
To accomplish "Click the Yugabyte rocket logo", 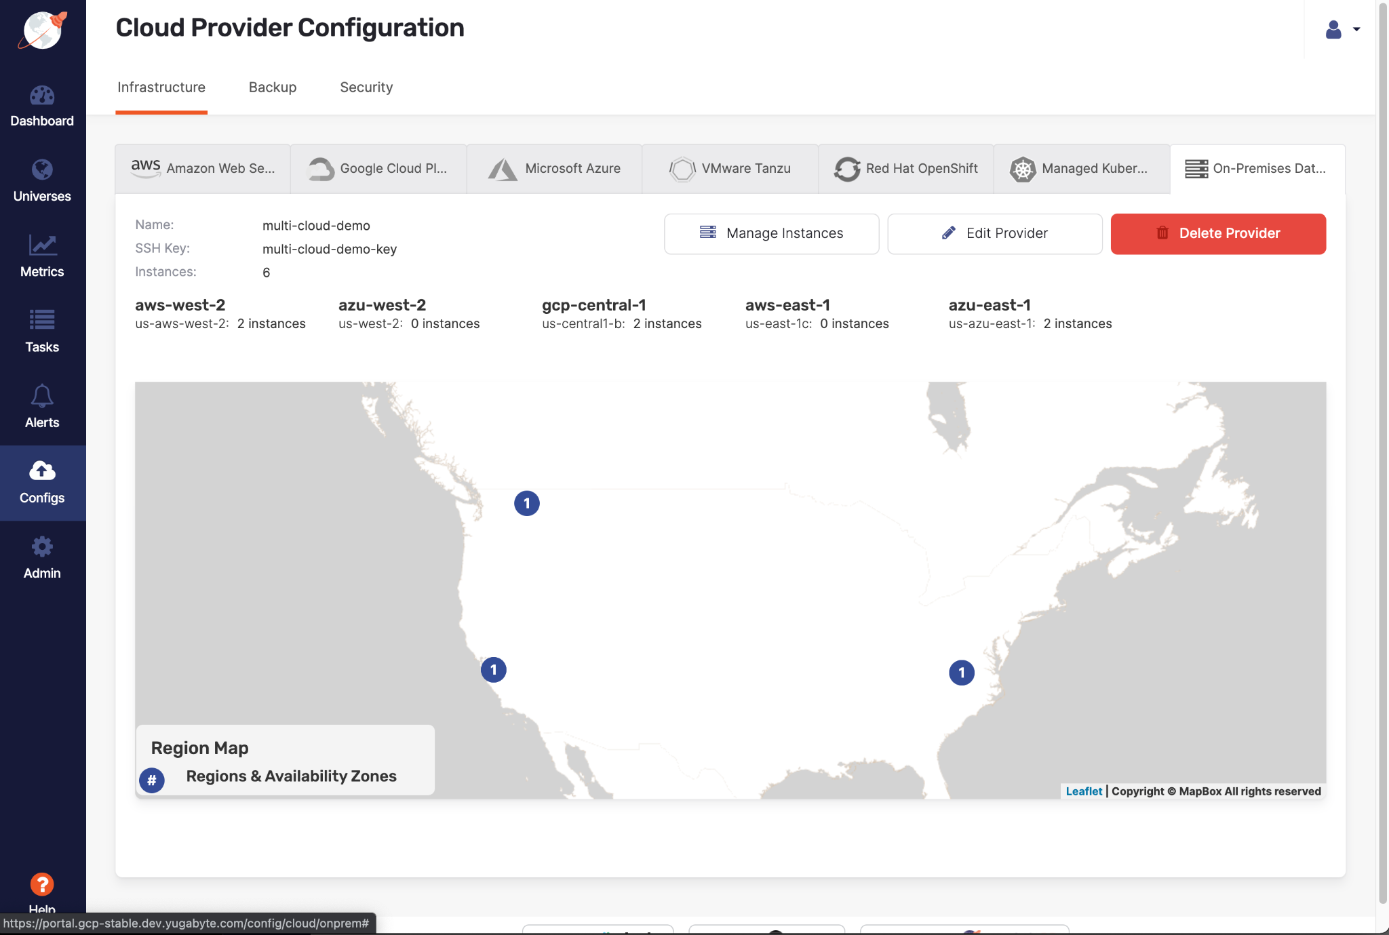I will coord(42,30).
